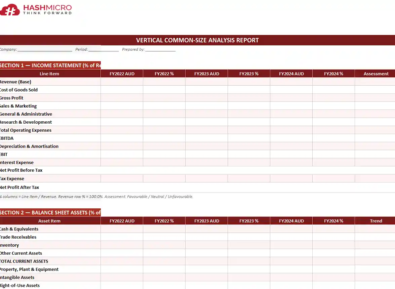Select the Net Profit After Tax label
395x289 pixels.
pos(19,187)
